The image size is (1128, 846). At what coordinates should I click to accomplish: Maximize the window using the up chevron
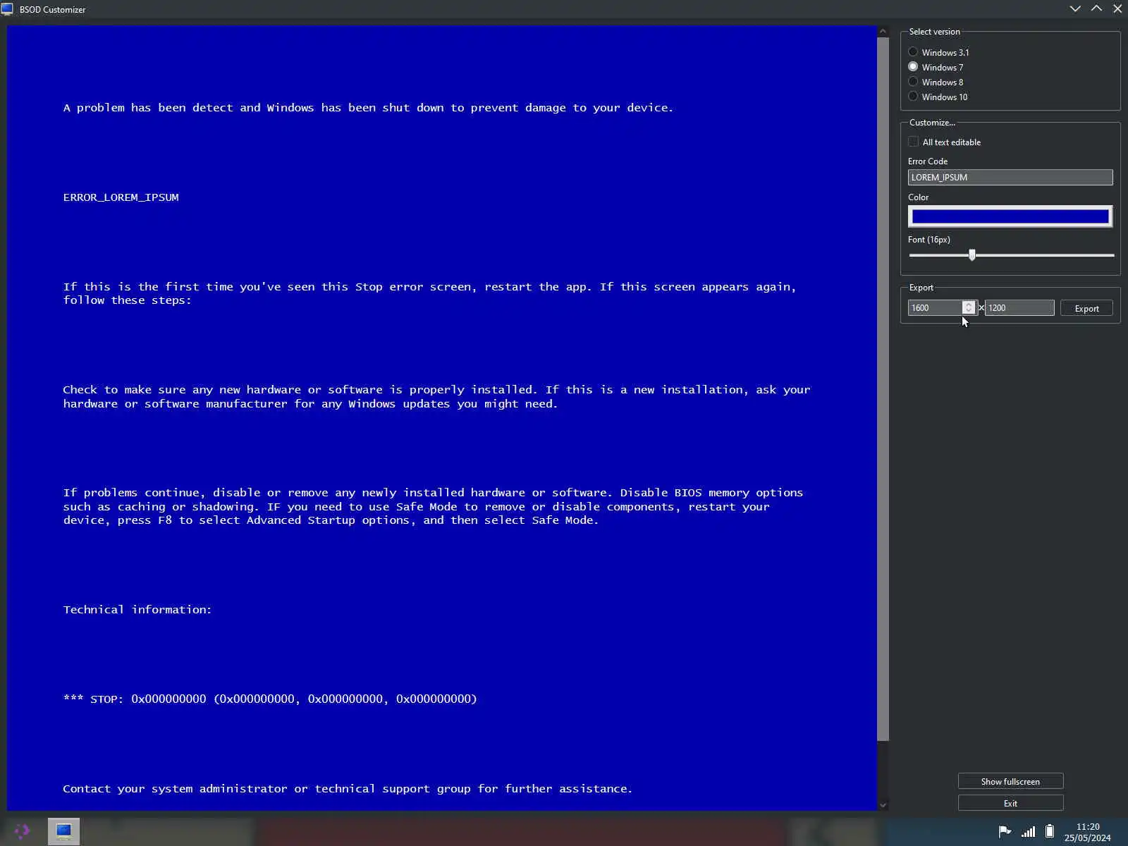[1096, 9]
